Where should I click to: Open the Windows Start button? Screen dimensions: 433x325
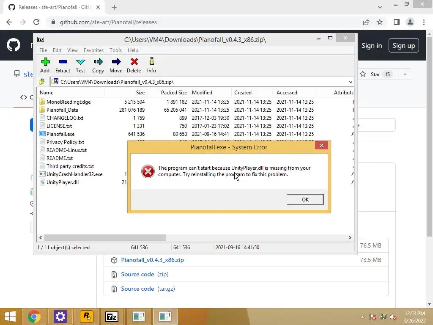10,317
